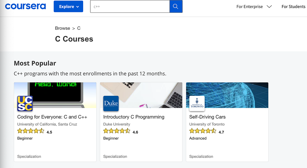
Task: Click Specialization label on Coding for Everyone card
Action: 29,156
